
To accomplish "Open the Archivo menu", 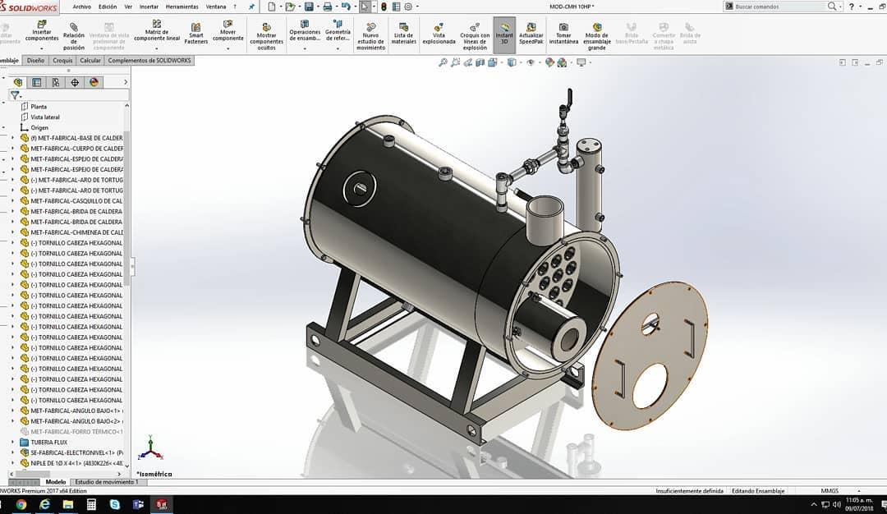I will pos(82,7).
